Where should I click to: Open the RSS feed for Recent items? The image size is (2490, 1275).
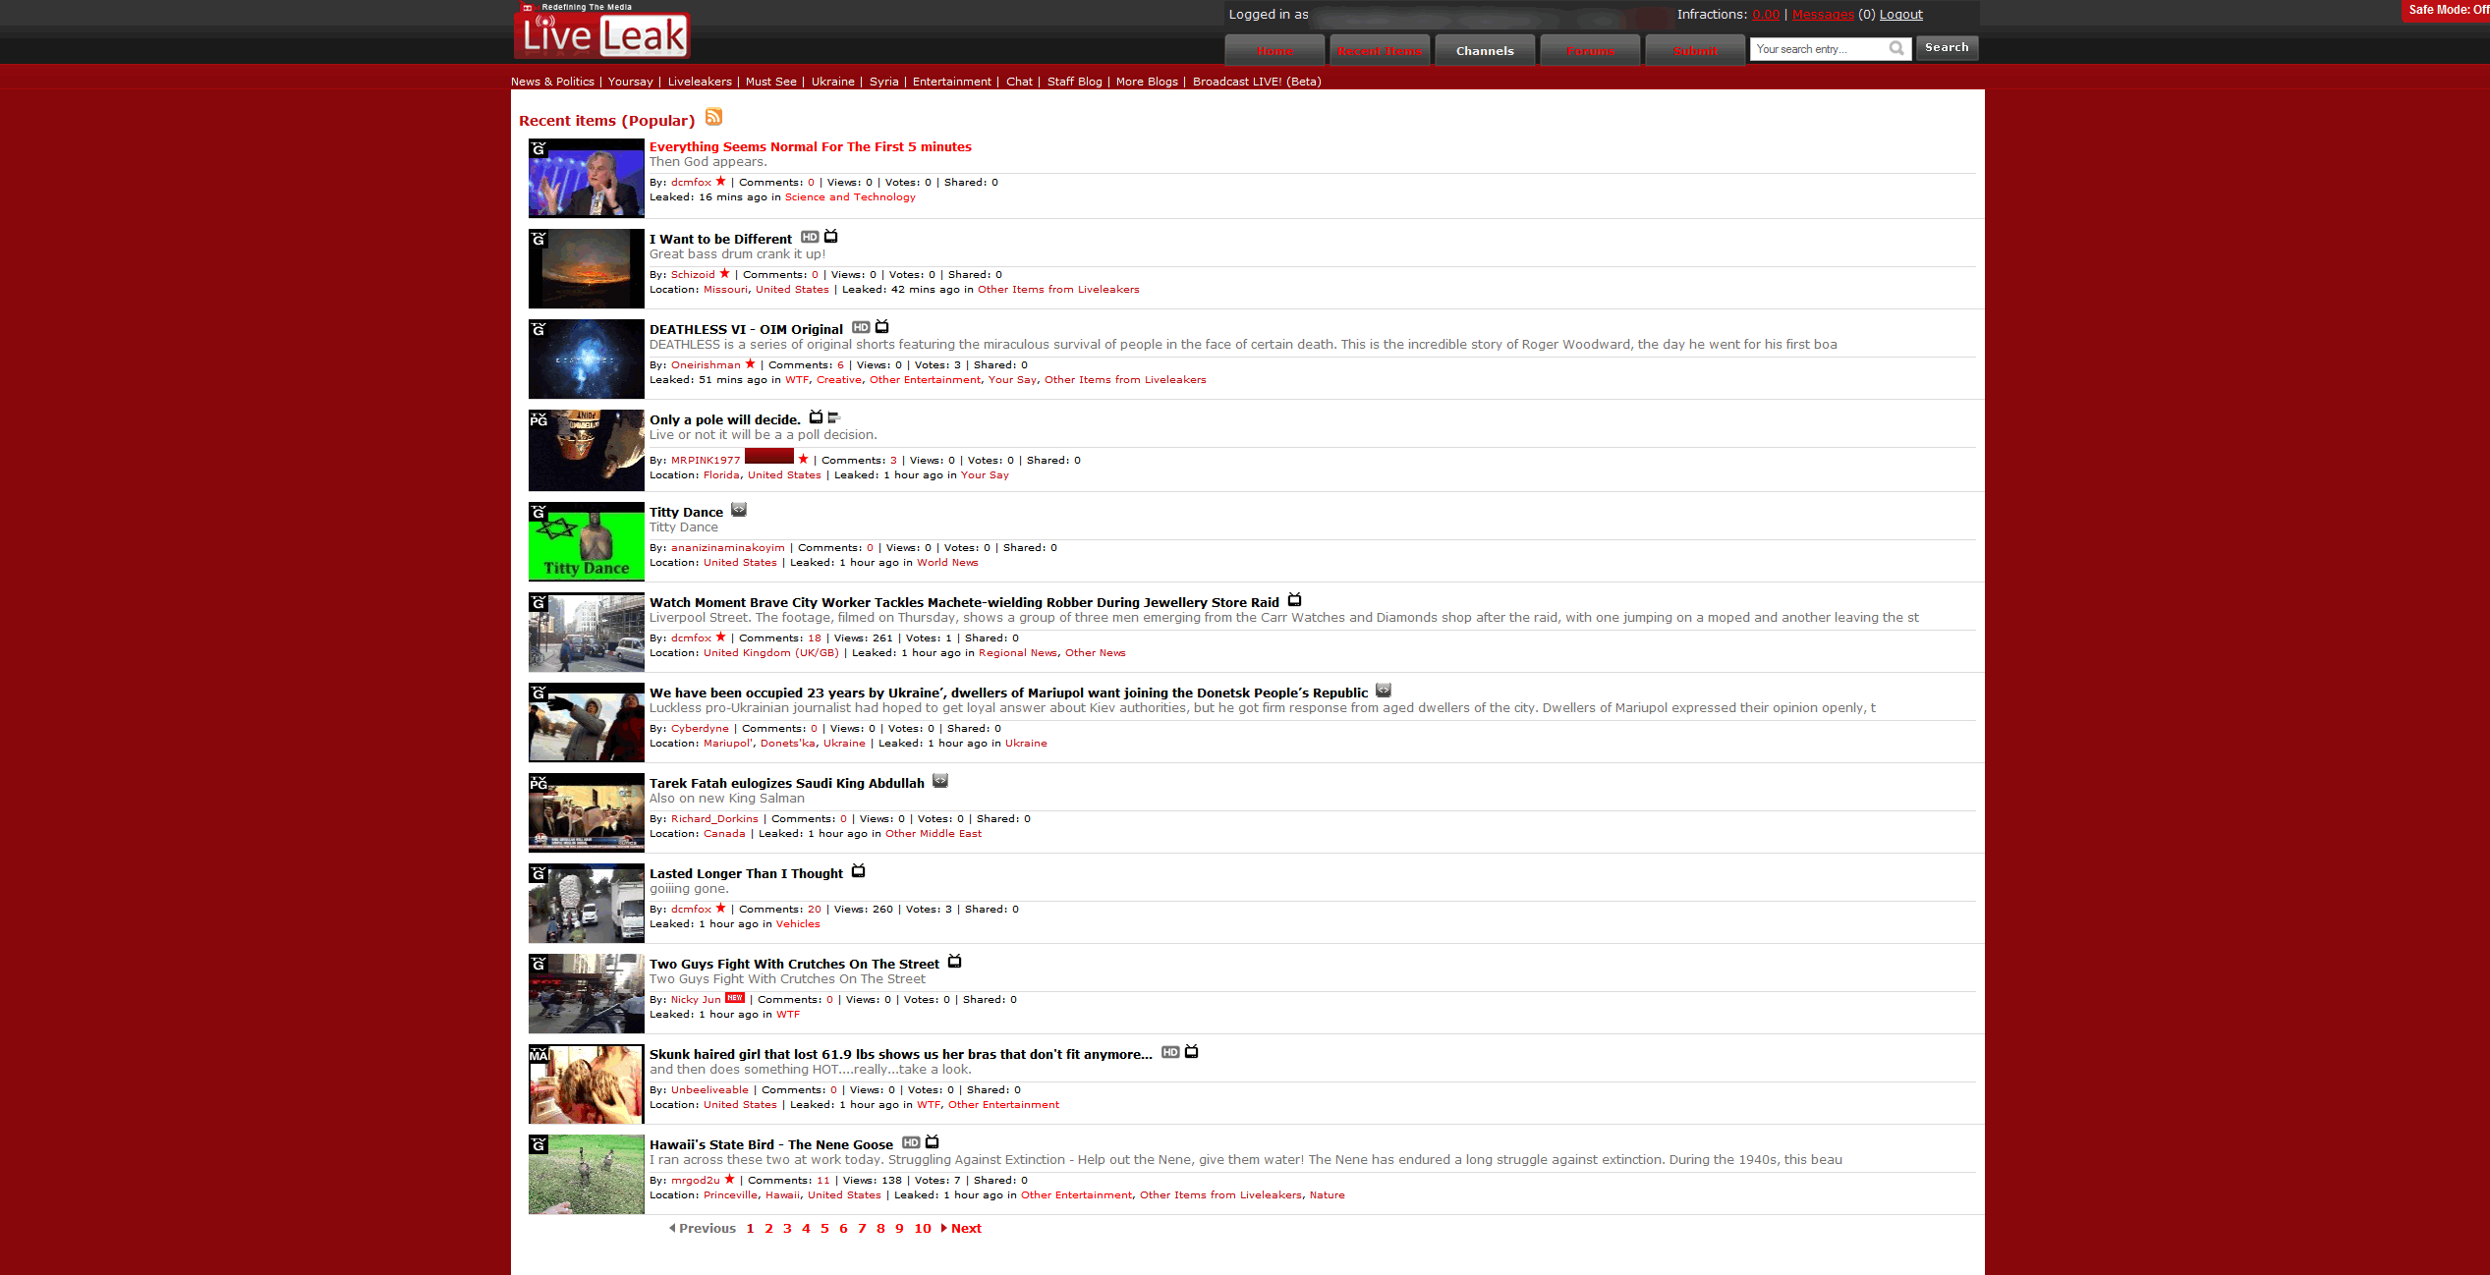pos(713,118)
